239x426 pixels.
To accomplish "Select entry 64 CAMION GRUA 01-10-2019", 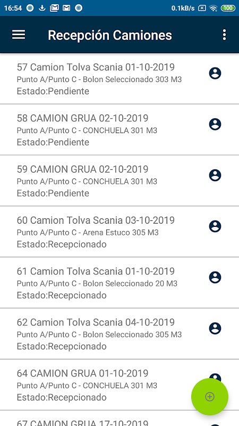I will (119, 385).
